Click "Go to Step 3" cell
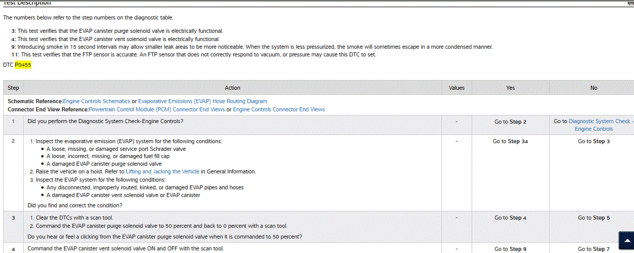The image size is (634, 253). 593,141
